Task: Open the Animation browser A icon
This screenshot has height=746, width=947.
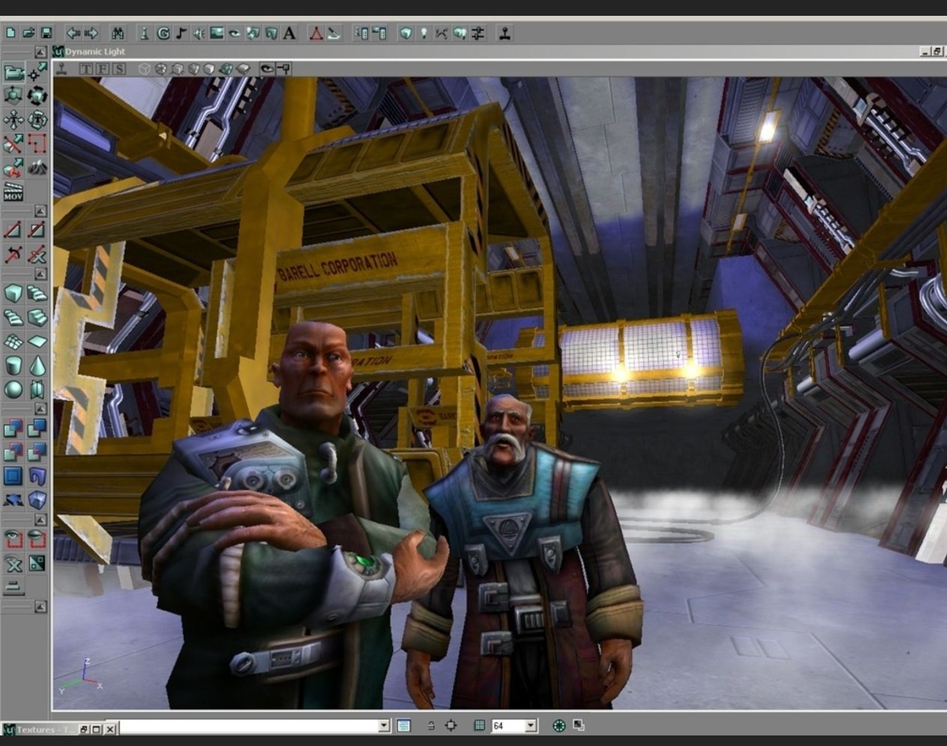Action: pos(288,33)
